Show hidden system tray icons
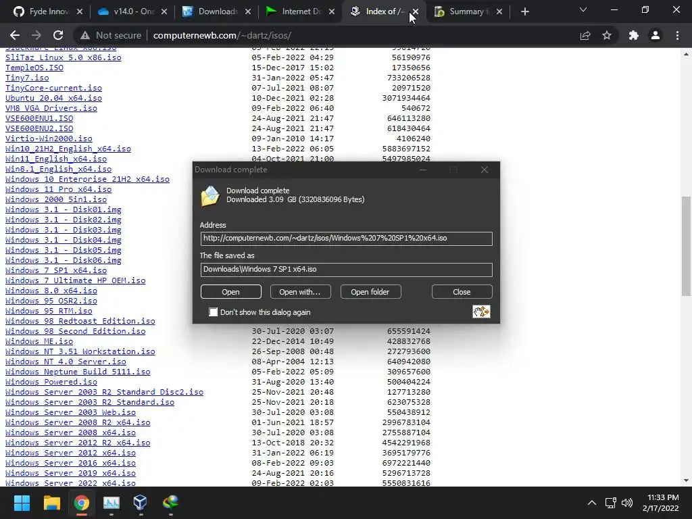The height and width of the screenshot is (519, 692). pos(592,503)
